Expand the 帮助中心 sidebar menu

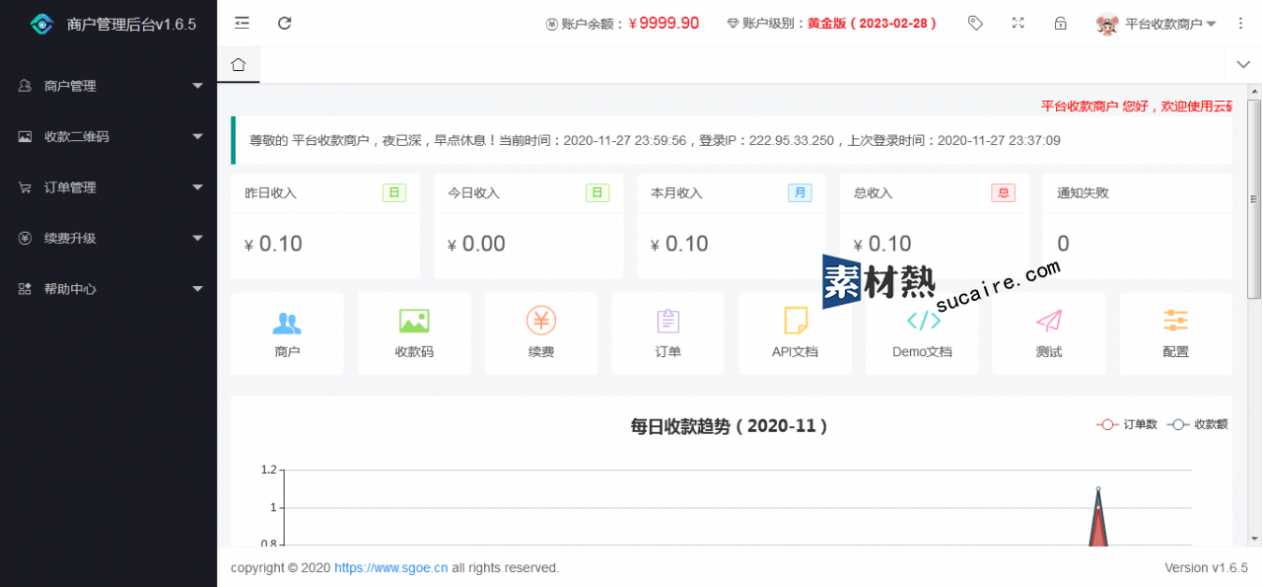(108, 289)
